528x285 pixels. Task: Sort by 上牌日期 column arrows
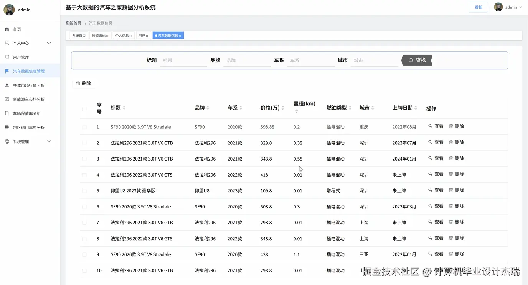[416, 108]
